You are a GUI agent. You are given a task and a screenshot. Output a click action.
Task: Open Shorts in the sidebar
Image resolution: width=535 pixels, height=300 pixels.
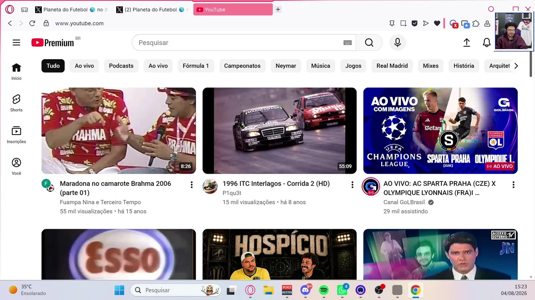pyautogui.click(x=16, y=103)
